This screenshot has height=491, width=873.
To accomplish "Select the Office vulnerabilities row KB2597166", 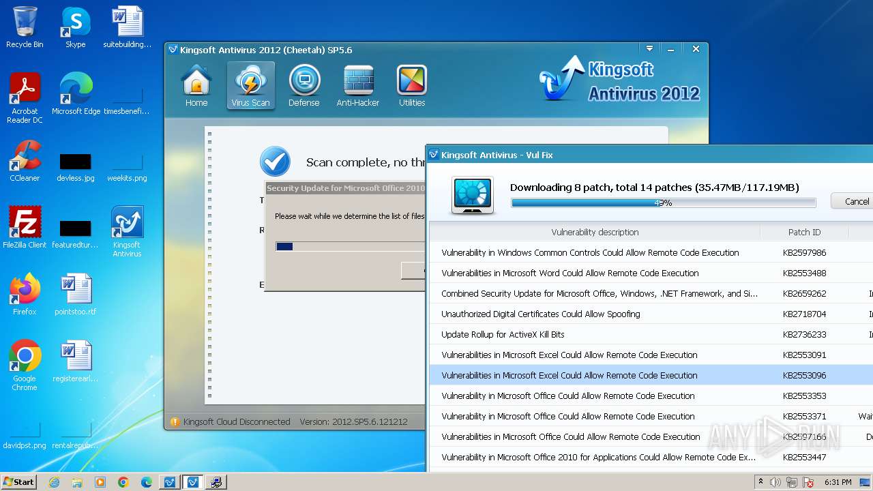I will [651, 436].
